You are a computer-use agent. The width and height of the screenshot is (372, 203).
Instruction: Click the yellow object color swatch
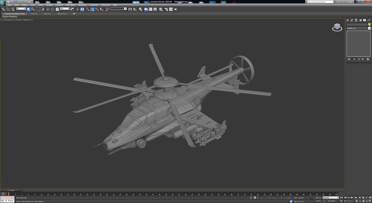coord(369,24)
